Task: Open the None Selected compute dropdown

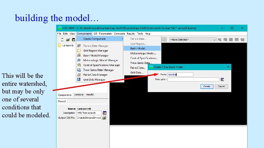Action: (x=193, y=39)
